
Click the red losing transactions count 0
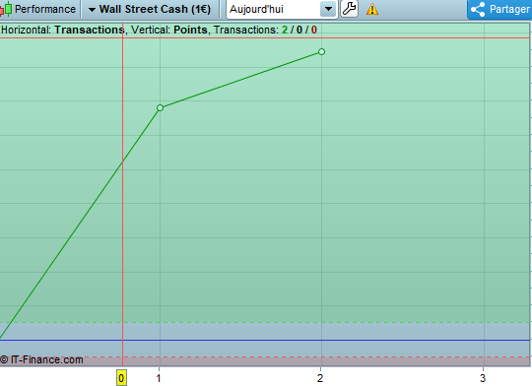pos(314,30)
